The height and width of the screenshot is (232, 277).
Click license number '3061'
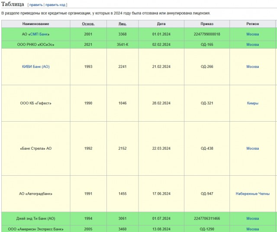(122, 219)
